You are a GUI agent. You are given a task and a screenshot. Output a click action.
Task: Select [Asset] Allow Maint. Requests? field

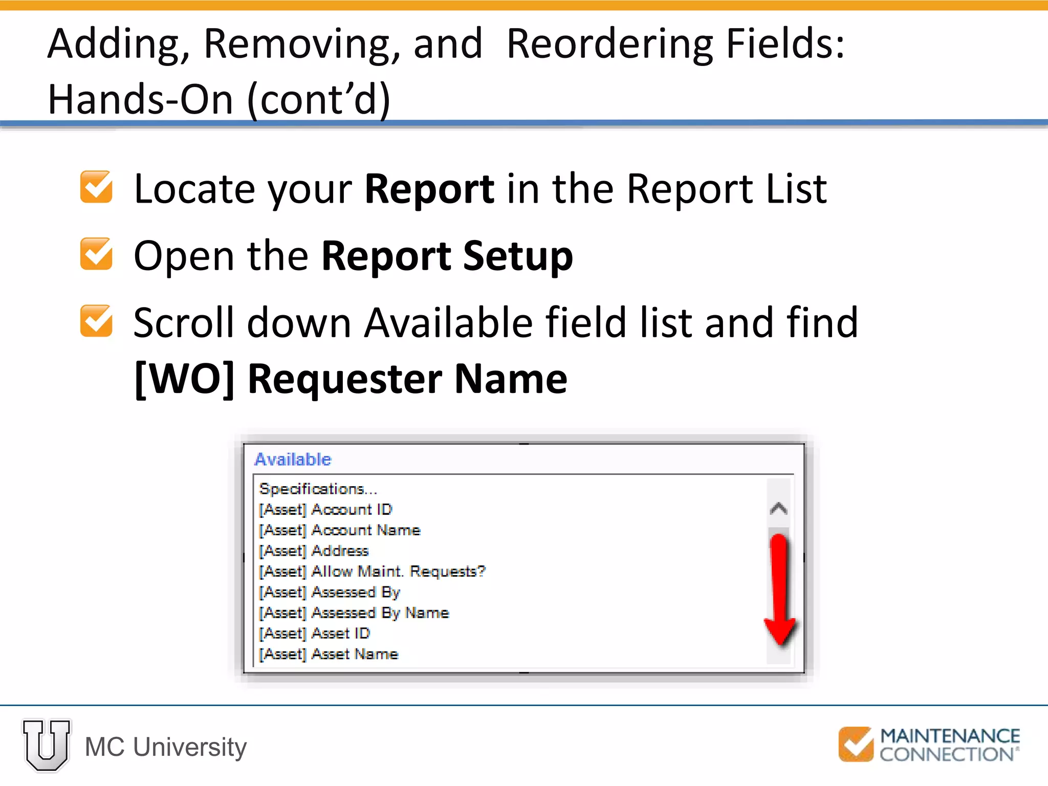[372, 571]
